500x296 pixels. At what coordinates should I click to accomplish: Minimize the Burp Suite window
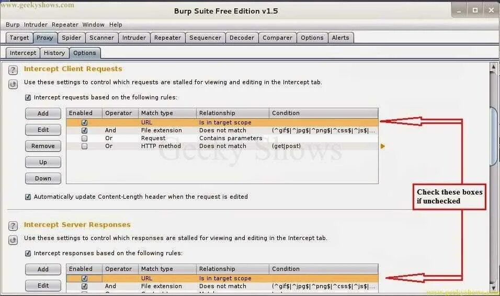coord(459,10)
